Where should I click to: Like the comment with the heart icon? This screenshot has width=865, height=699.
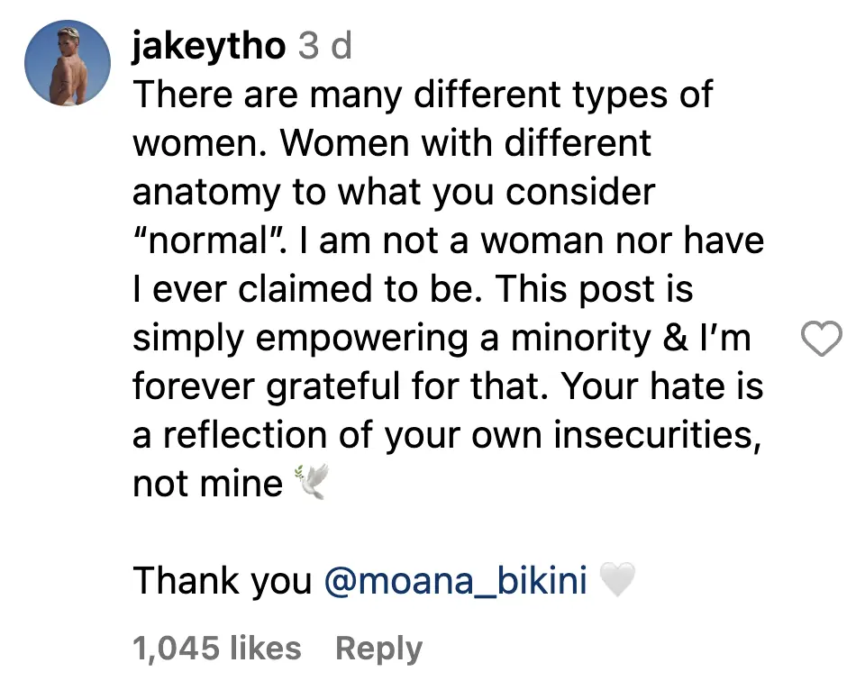click(x=821, y=339)
